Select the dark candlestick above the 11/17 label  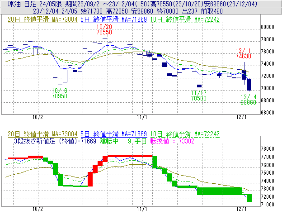(x=199, y=86)
